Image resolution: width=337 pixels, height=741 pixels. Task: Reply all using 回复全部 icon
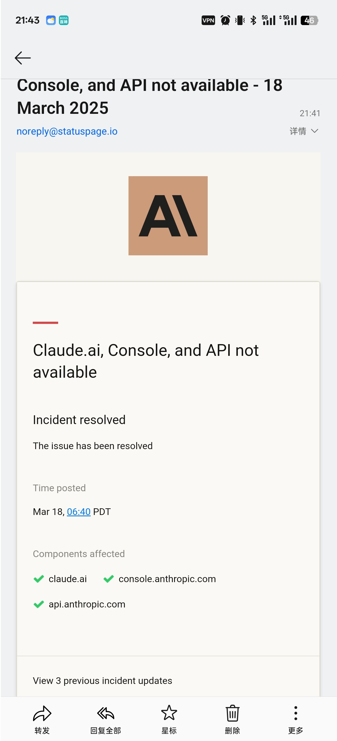pos(106,719)
